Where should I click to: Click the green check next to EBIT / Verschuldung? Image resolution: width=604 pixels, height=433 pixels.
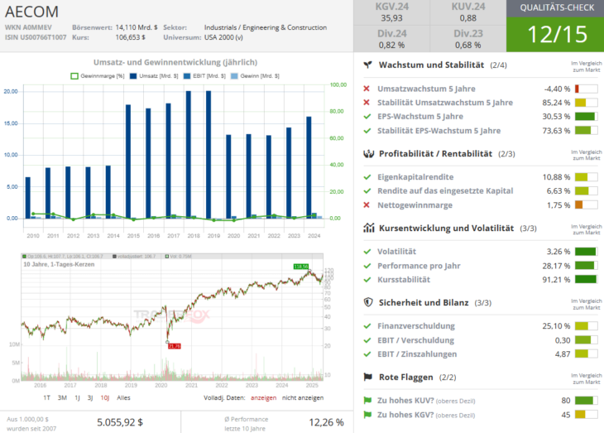tap(367, 340)
